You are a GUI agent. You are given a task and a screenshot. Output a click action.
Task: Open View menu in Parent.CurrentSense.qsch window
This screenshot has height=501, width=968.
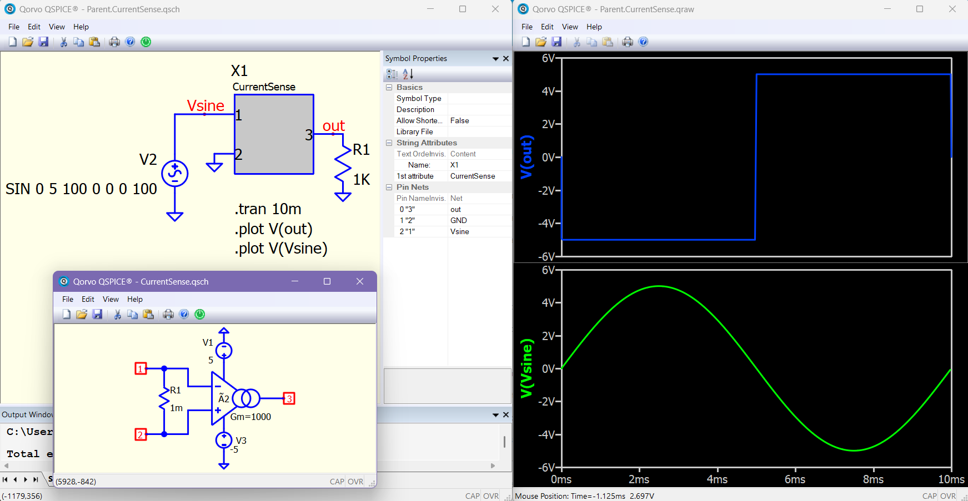(57, 27)
